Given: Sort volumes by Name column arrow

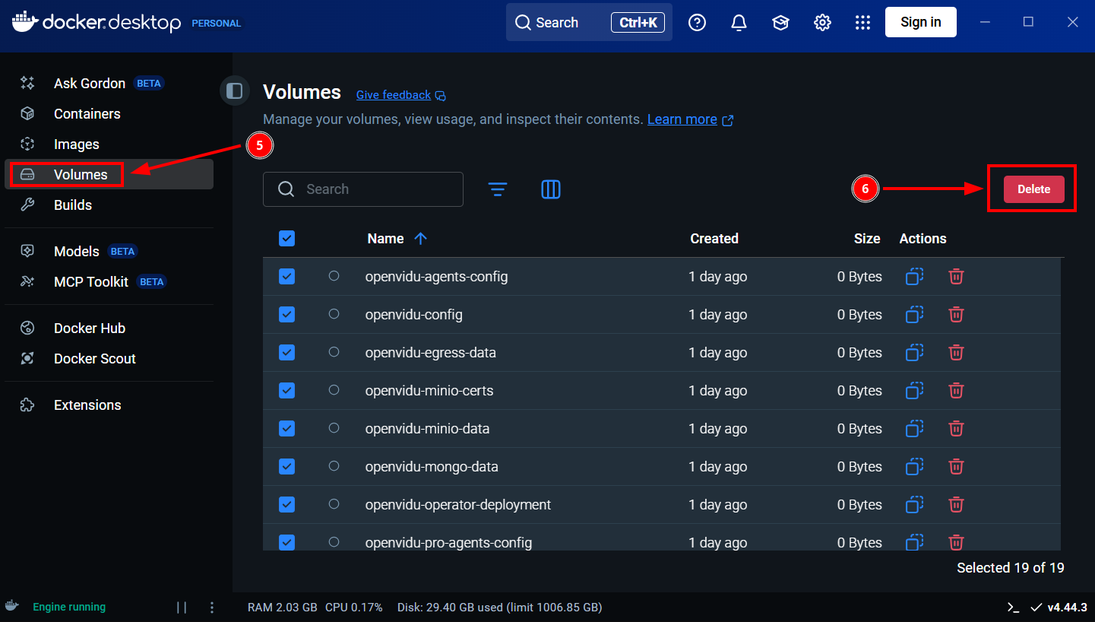Looking at the screenshot, I should point(420,239).
